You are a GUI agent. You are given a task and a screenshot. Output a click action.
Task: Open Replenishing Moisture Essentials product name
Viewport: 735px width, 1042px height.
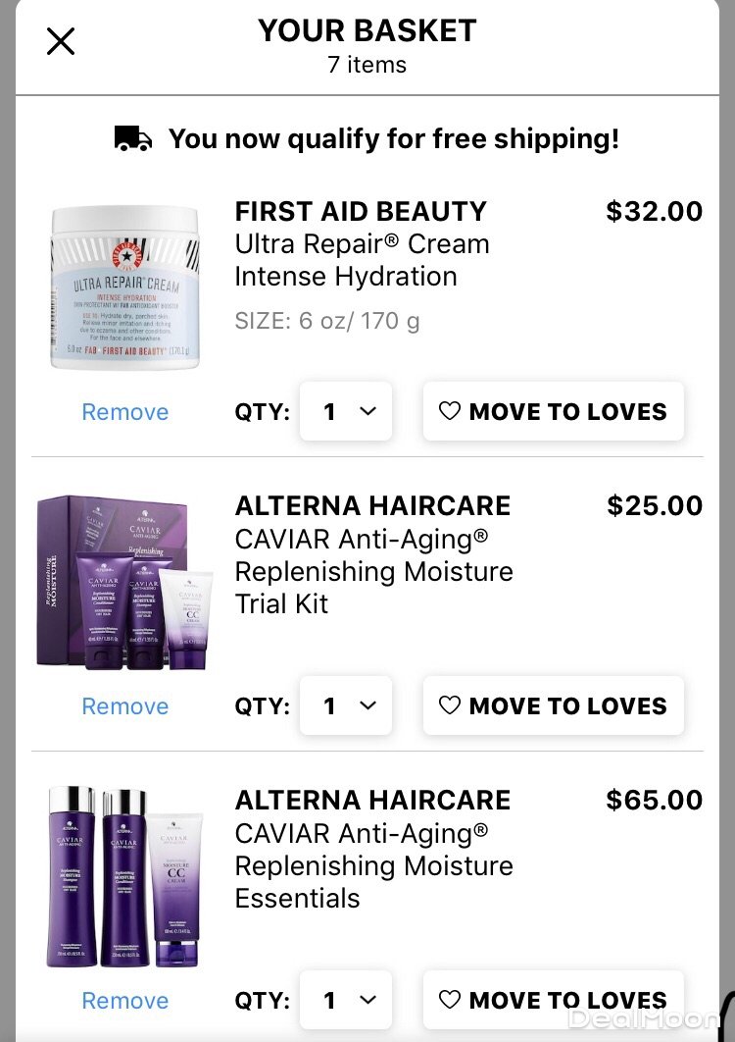pos(373,866)
